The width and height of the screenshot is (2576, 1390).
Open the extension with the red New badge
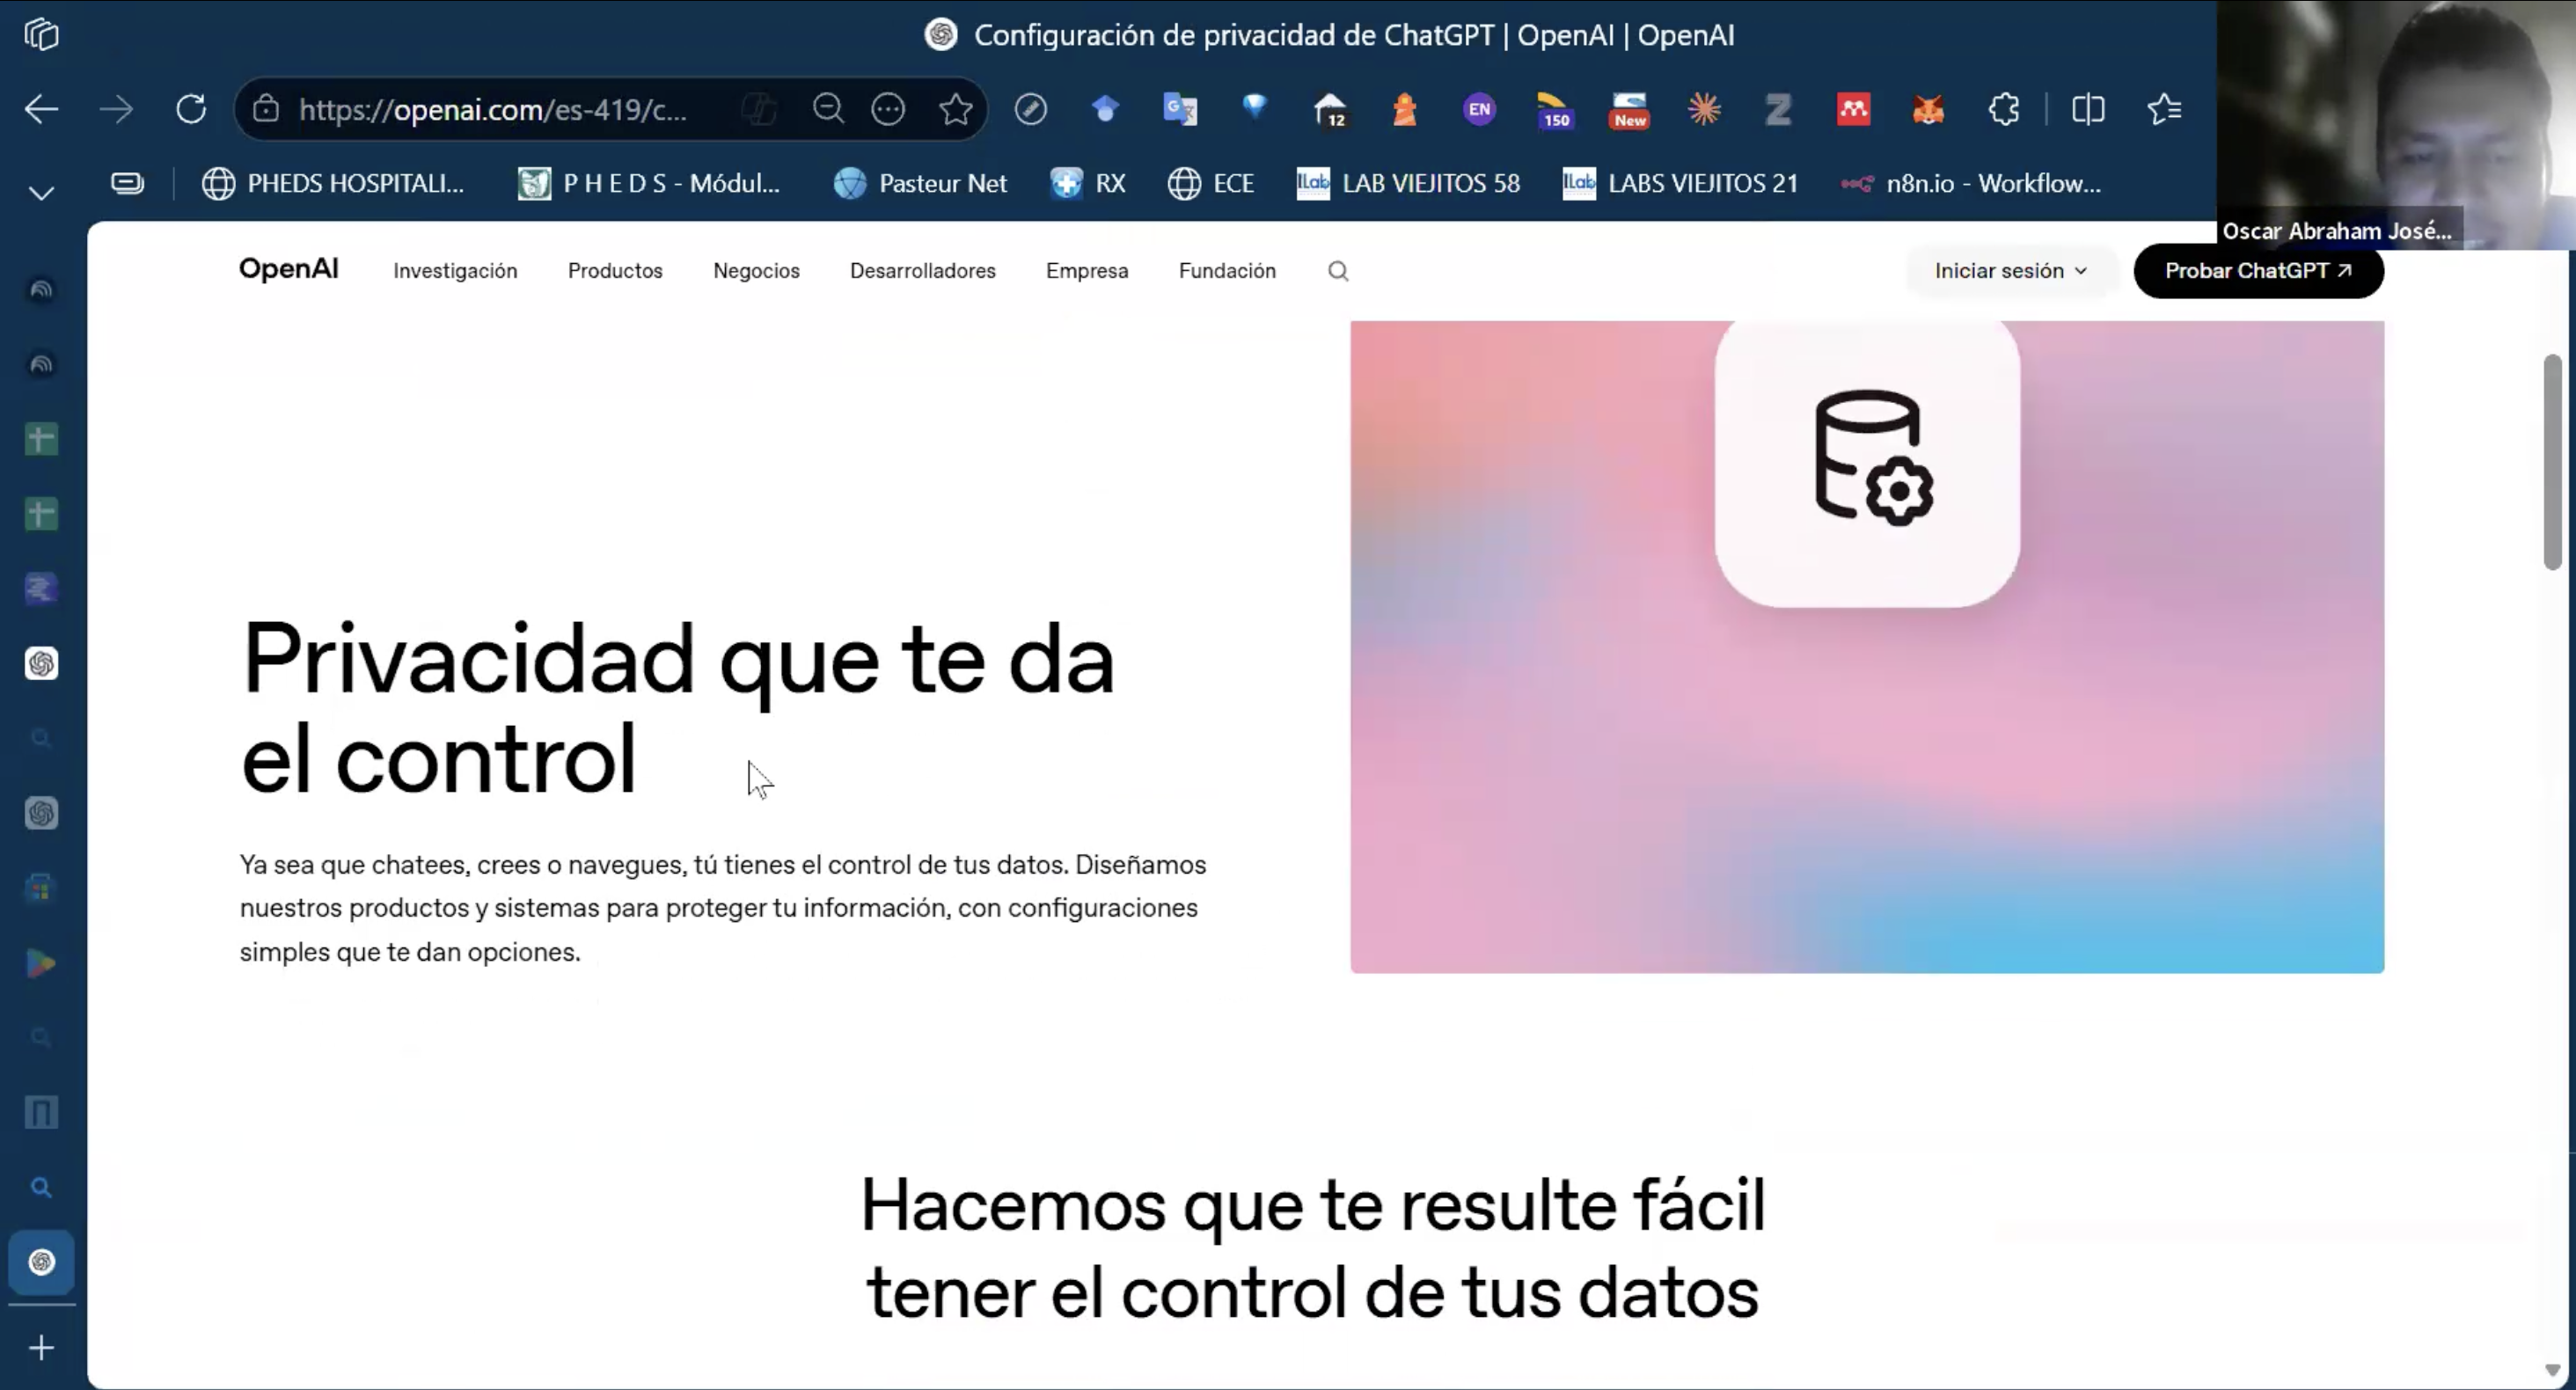[x=1629, y=110]
